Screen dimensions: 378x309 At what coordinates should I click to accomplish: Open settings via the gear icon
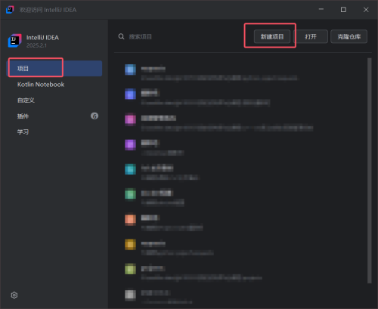pos(14,295)
